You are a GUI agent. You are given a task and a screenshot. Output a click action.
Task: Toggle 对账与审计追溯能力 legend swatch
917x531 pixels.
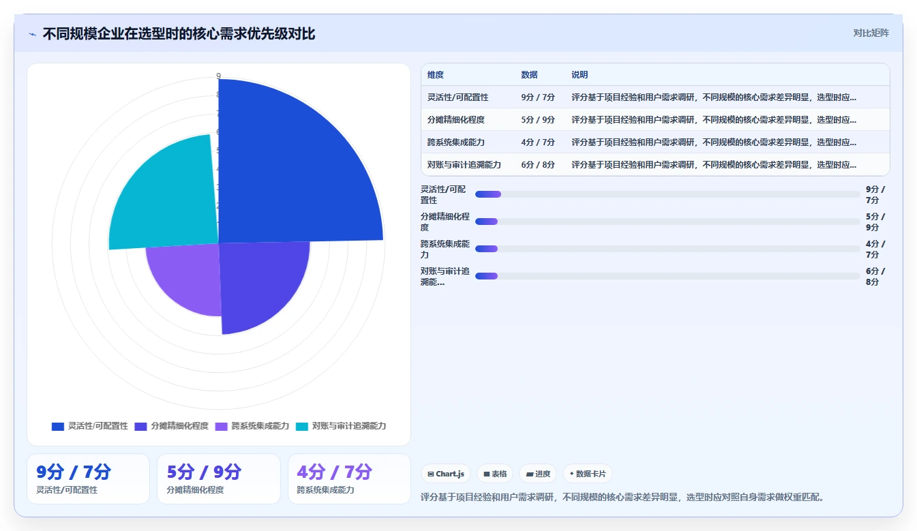point(302,426)
